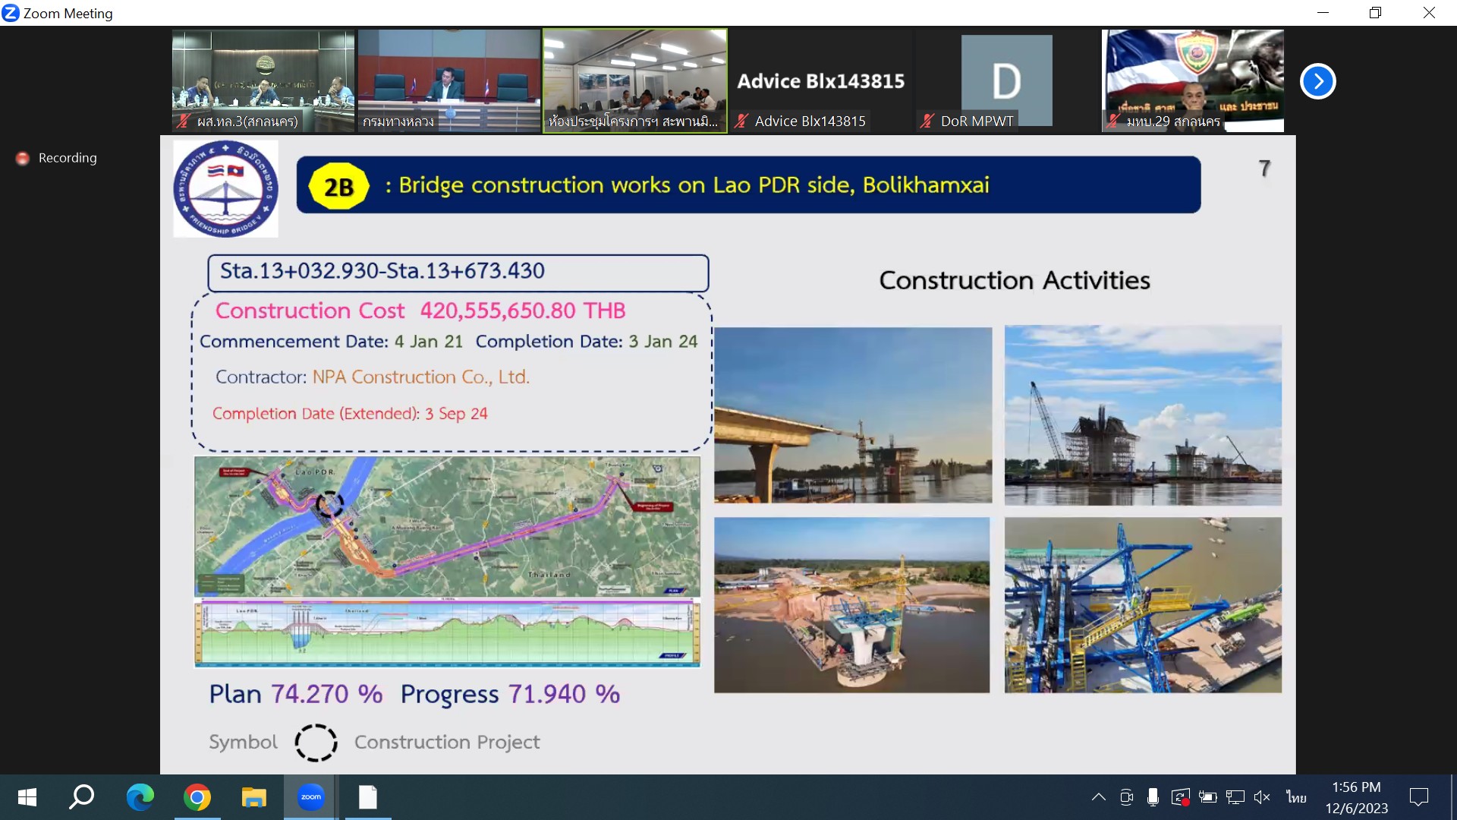Launch Microsoft Edge from taskbar

140,797
